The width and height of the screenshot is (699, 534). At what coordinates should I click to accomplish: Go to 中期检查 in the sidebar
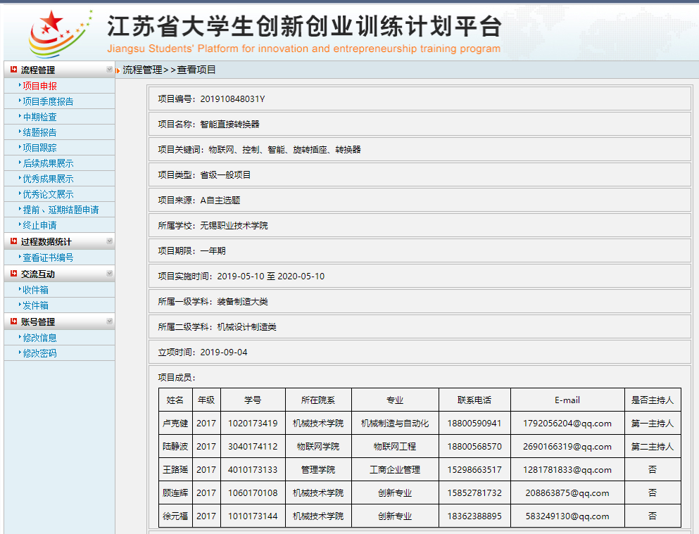pos(39,117)
